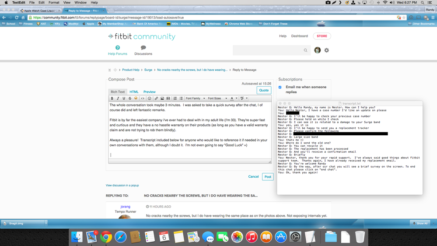The height and width of the screenshot is (246, 437).
Task: Bookmark this page with star icon
Action: click(x=404, y=18)
